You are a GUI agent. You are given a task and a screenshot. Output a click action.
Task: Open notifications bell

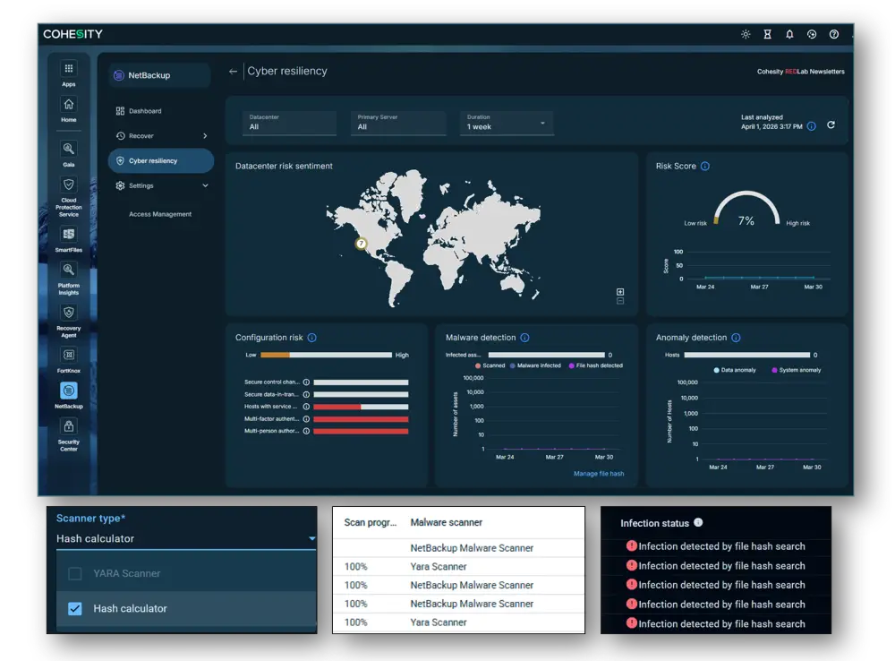789,34
